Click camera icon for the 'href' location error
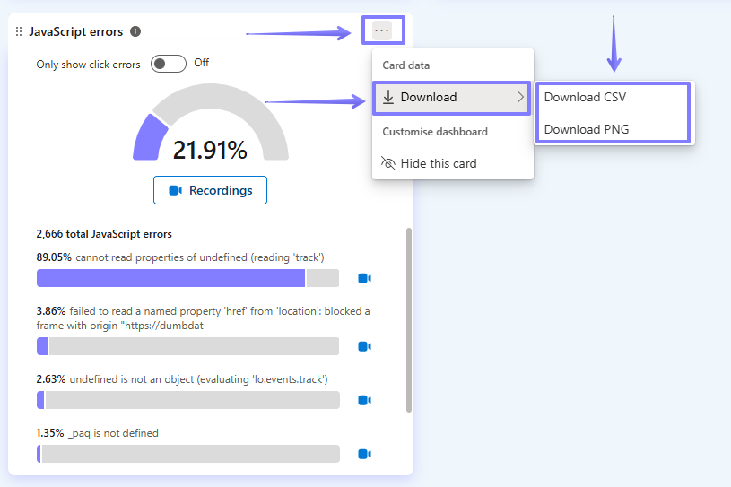This screenshot has width=731, height=487. (x=364, y=346)
